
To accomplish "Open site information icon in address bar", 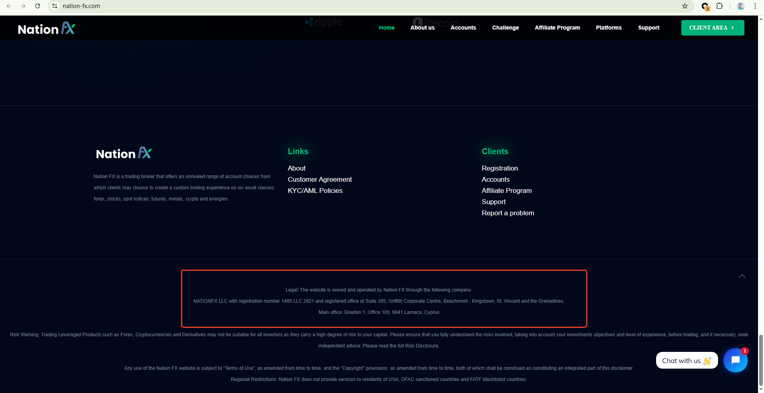I will 55,6.
